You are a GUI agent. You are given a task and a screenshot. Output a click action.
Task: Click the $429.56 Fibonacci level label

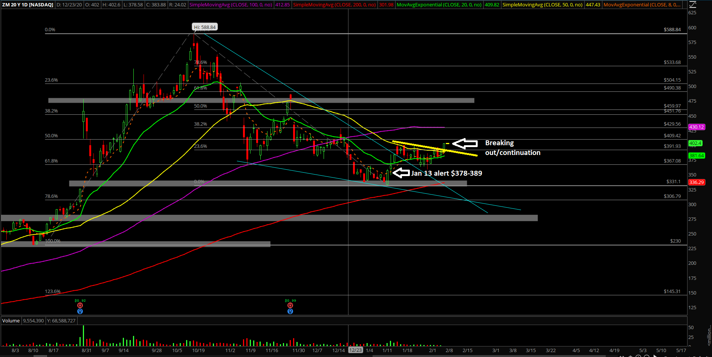[672, 124]
